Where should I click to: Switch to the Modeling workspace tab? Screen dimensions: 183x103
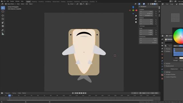coord(34,2)
